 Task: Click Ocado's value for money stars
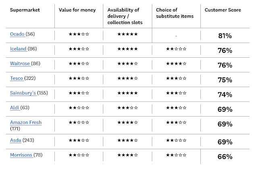click(79, 34)
